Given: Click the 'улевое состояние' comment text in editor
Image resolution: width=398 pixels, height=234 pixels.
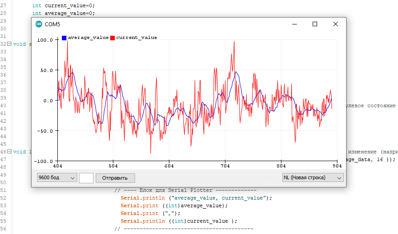Looking at the screenshot, I should [x=371, y=105].
